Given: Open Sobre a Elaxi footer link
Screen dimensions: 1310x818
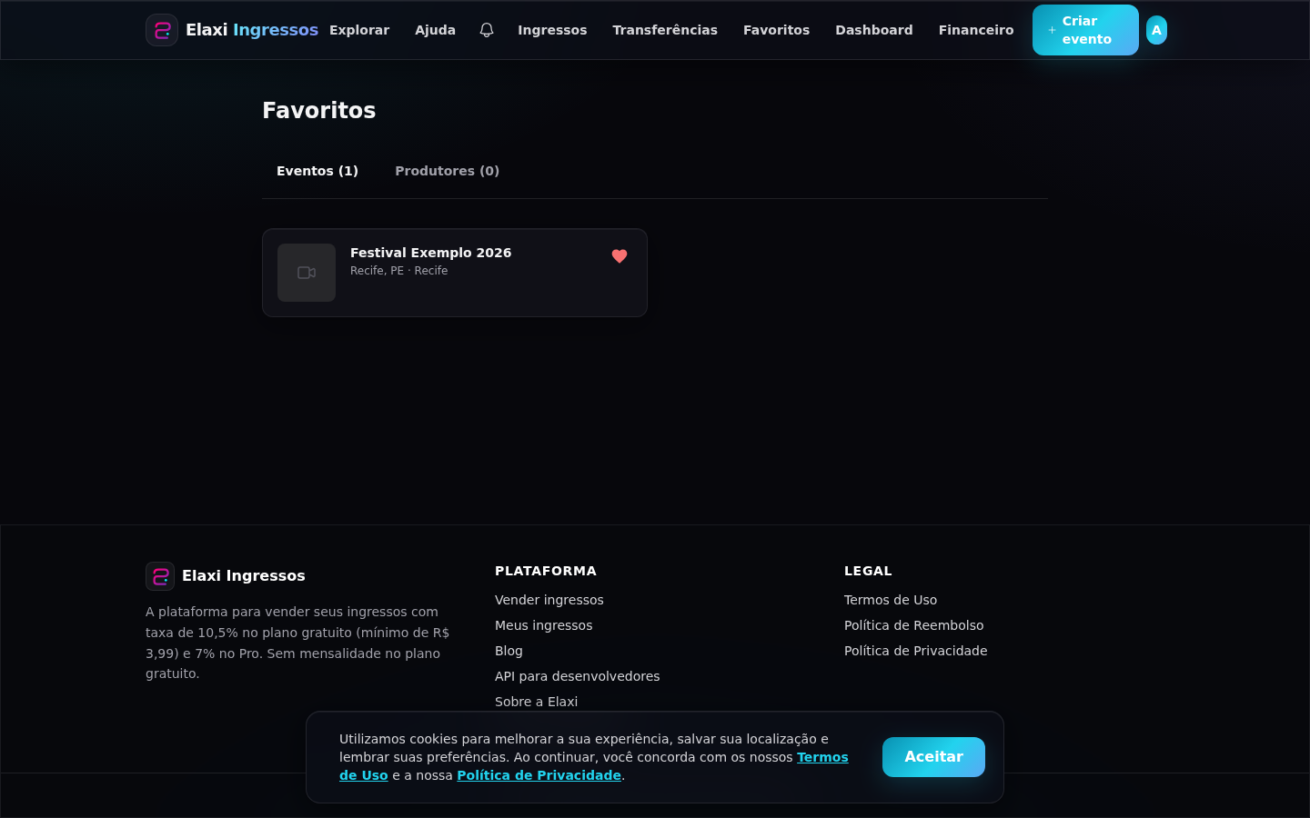Looking at the screenshot, I should pyautogui.click(x=536, y=702).
